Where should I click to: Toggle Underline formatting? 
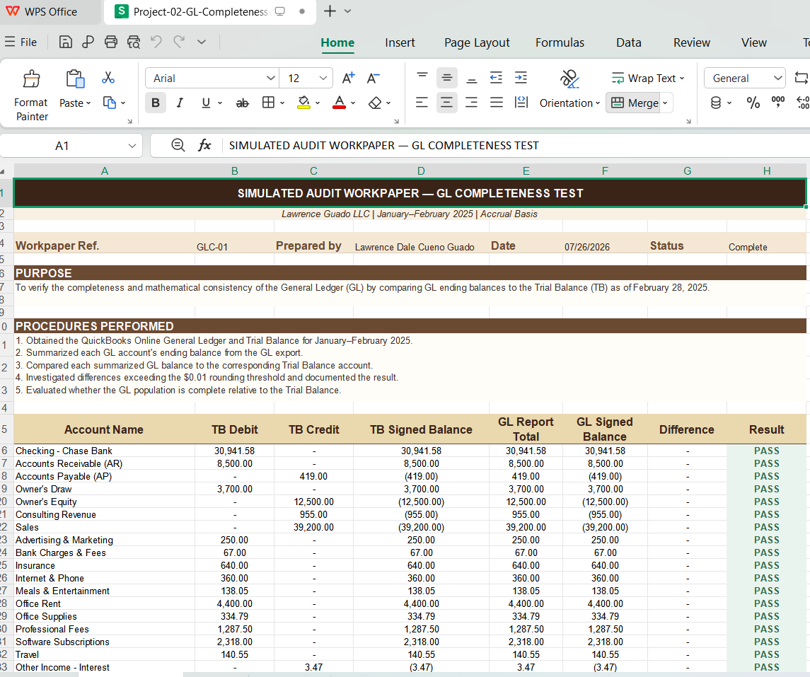point(206,103)
